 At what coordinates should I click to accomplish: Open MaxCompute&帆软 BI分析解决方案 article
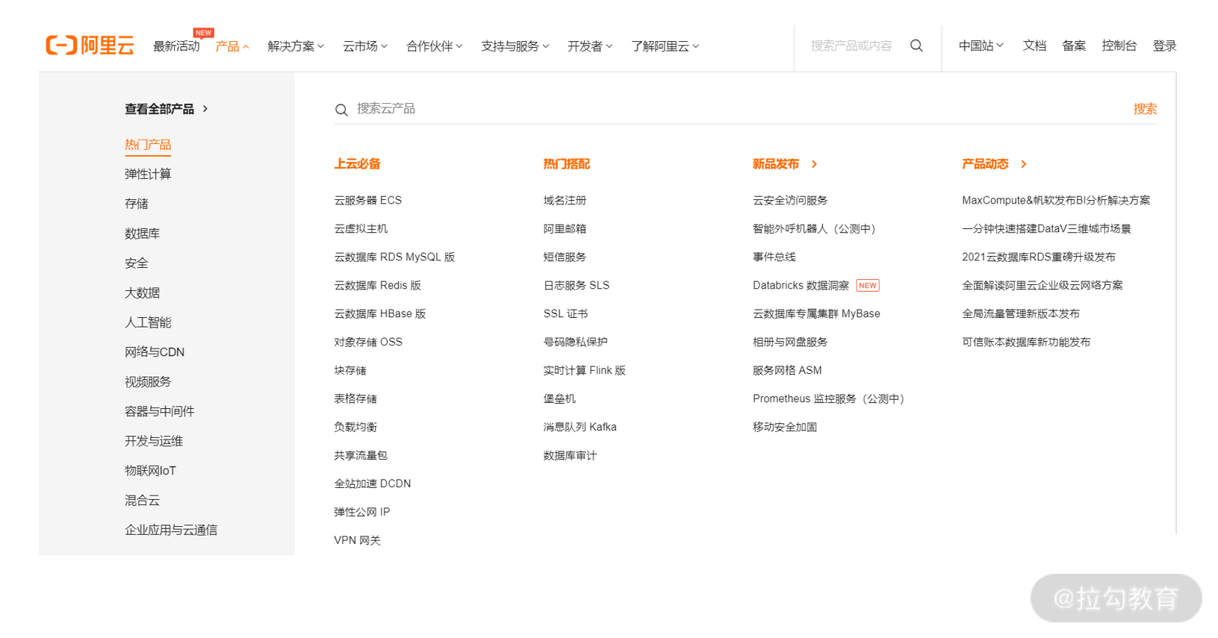1056,200
